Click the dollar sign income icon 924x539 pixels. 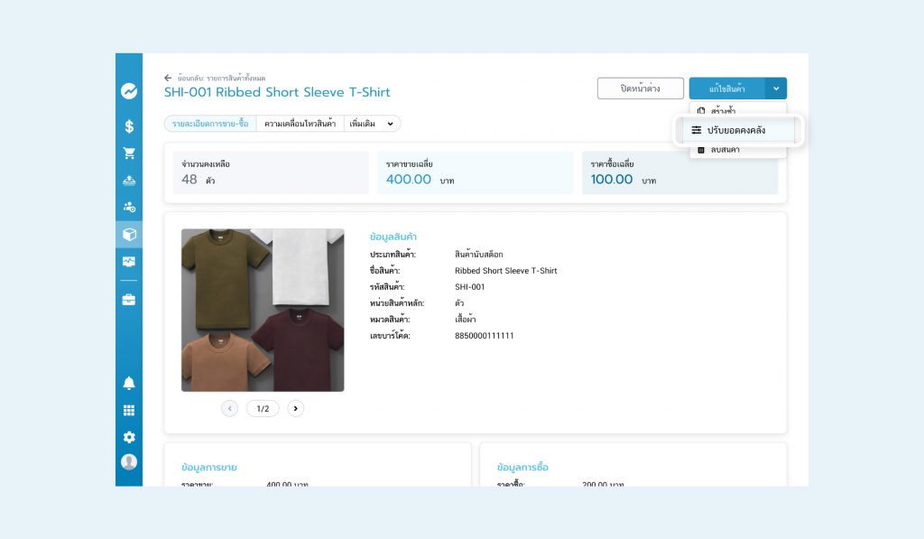[129, 126]
